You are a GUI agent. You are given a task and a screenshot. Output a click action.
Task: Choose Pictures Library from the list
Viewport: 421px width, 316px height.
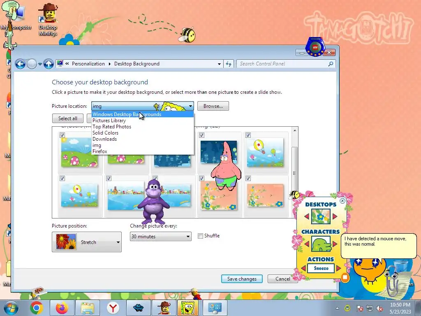tap(143, 121)
